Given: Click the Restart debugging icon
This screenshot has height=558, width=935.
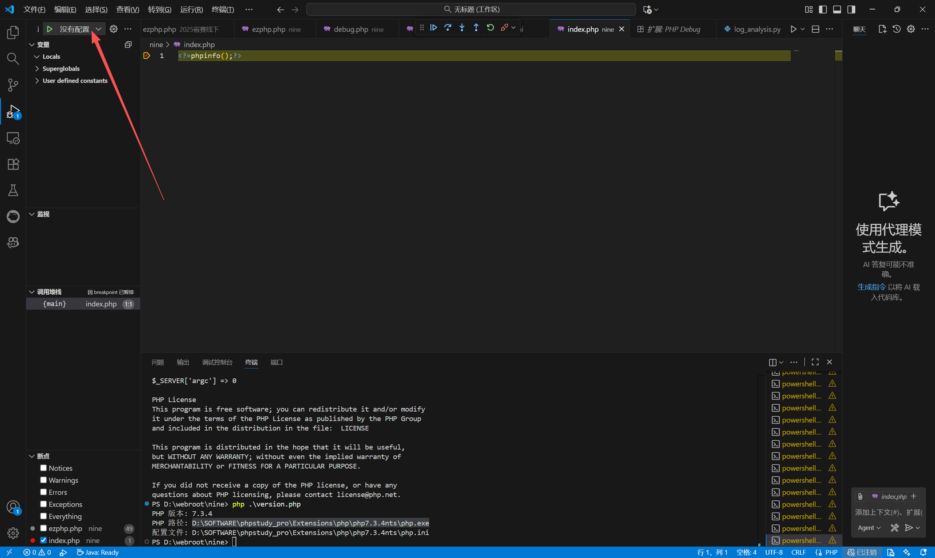Looking at the screenshot, I should [490, 27].
